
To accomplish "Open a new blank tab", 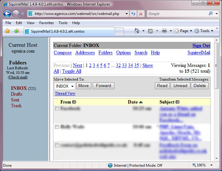I will click(119, 31).
